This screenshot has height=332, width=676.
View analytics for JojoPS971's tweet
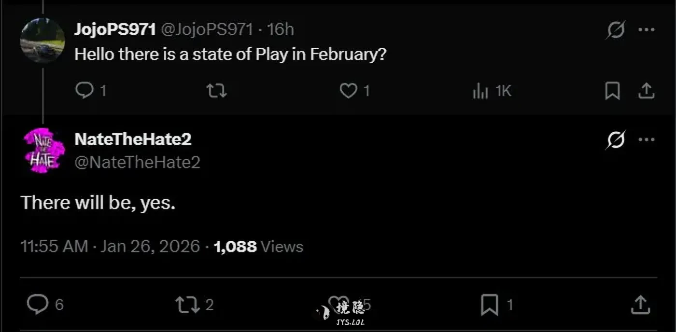[480, 91]
